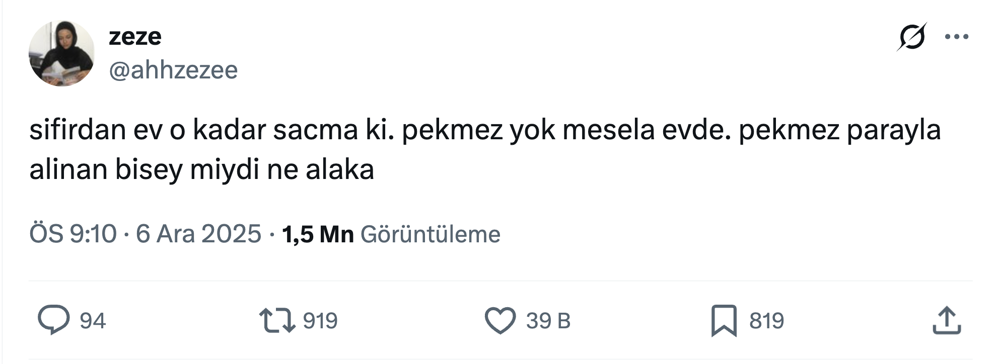Bookmark this tweet using the bookmark icon
This screenshot has width=999, height=364.
(724, 320)
